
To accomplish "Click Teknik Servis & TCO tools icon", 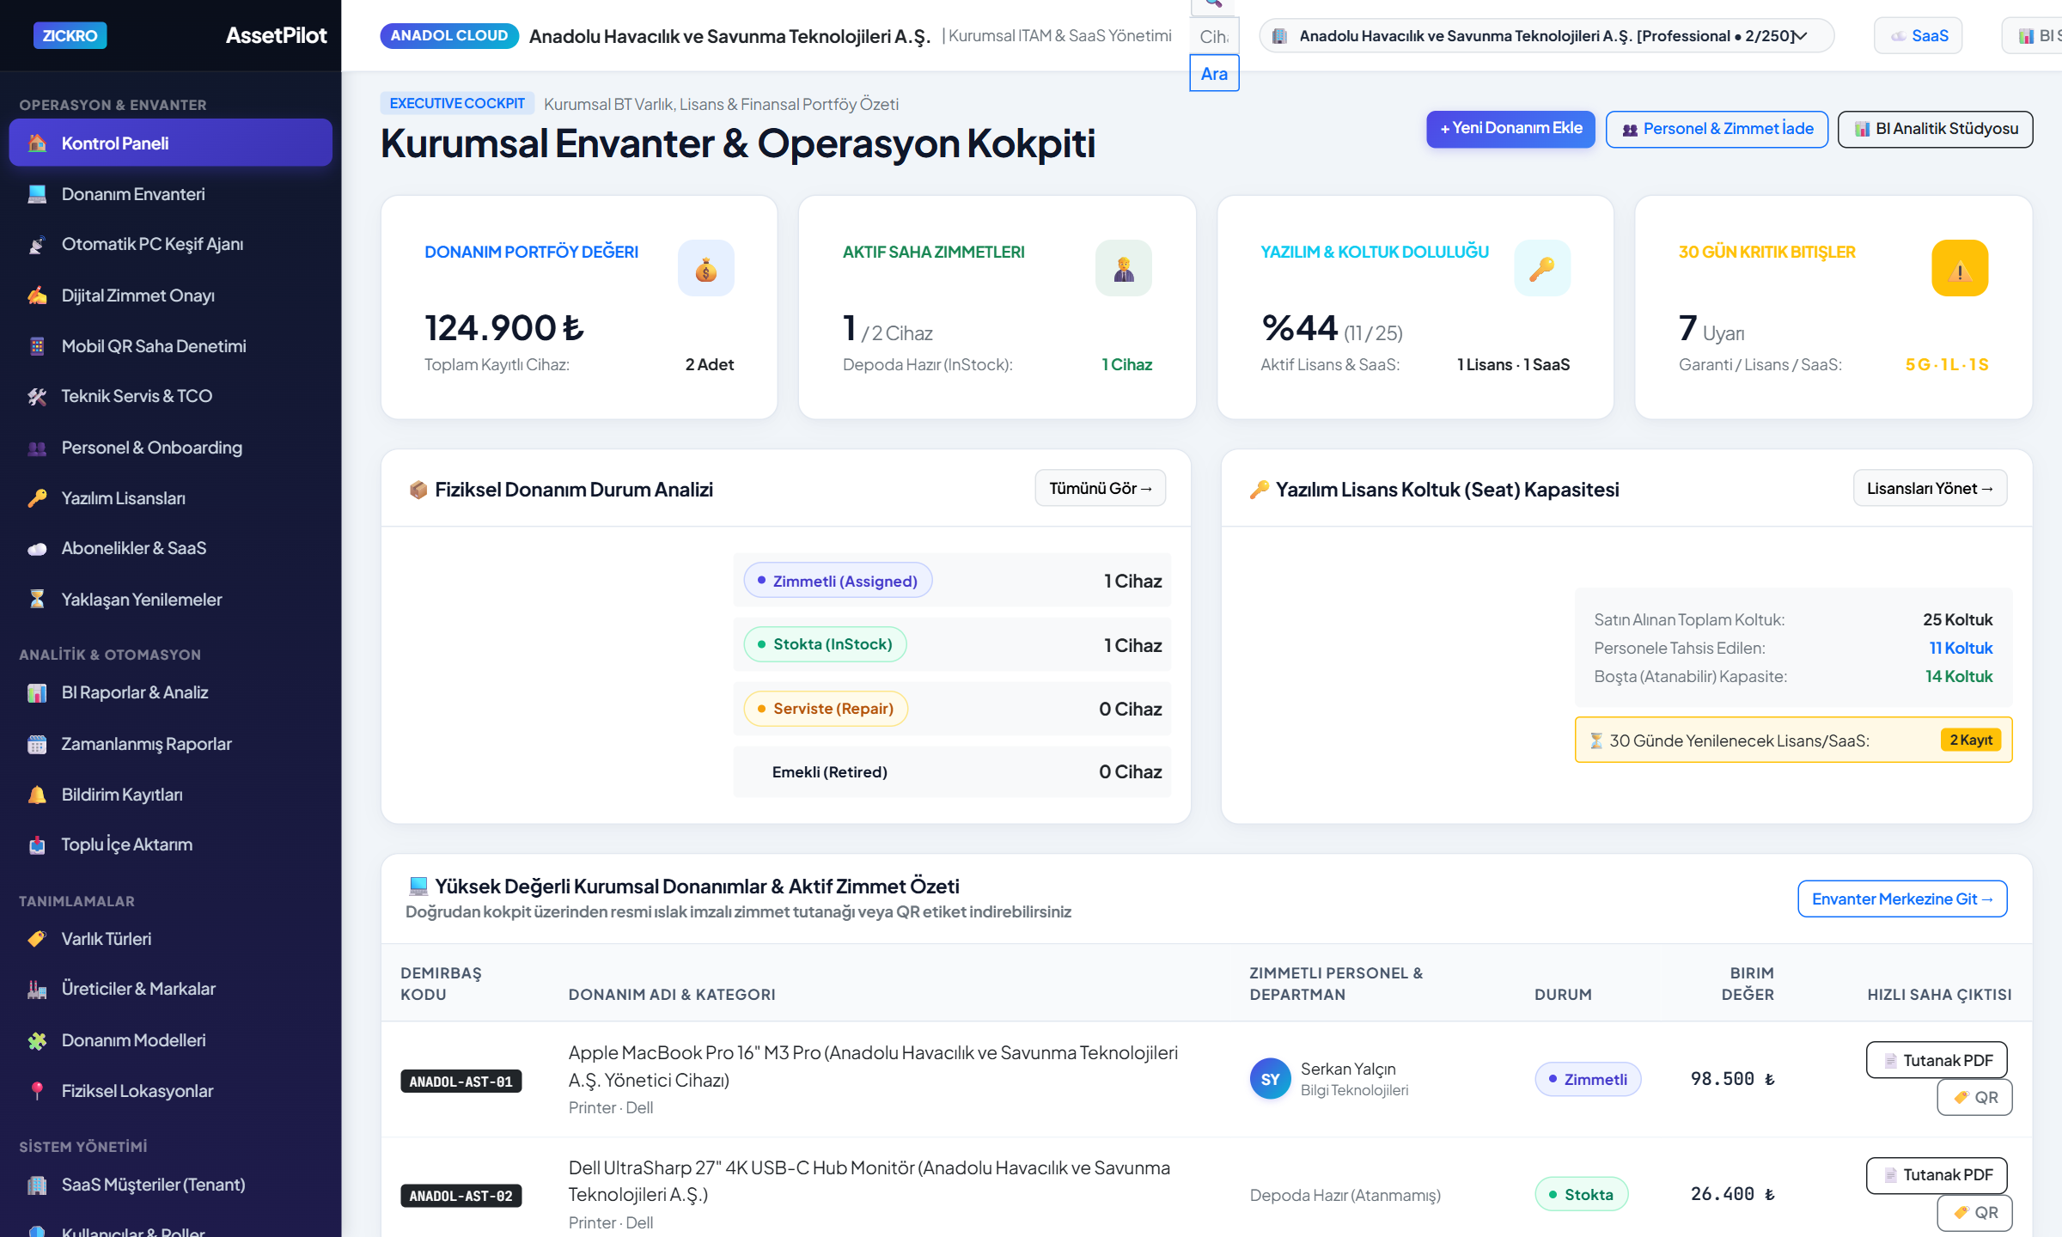I will (37, 397).
